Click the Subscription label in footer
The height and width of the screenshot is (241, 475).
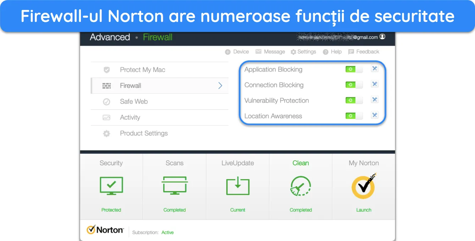coord(145,233)
